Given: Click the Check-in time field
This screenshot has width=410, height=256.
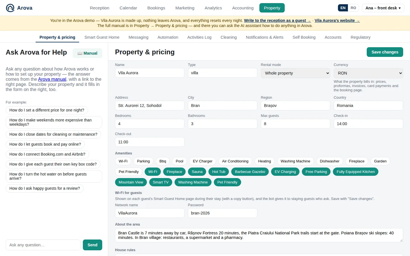Looking at the screenshot, I should [368, 124].
